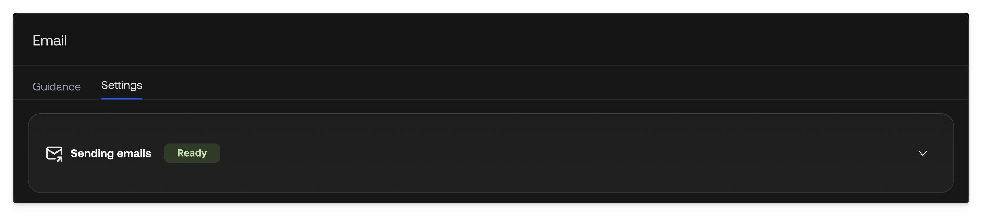The height and width of the screenshot is (216, 982).
Task: Click the Sending emails label
Action: point(110,154)
